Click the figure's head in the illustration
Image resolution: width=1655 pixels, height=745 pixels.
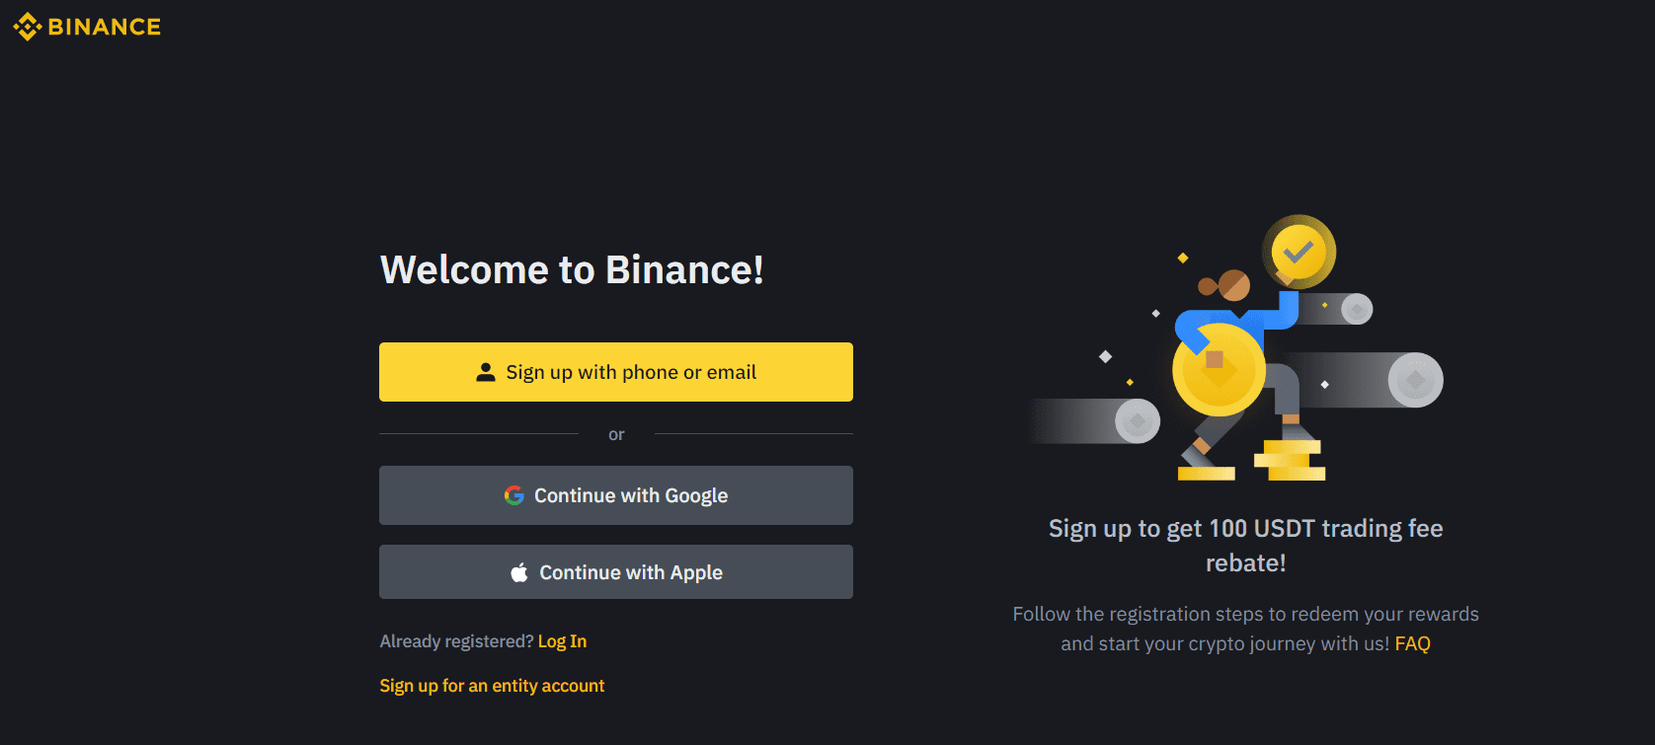point(1233,286)
